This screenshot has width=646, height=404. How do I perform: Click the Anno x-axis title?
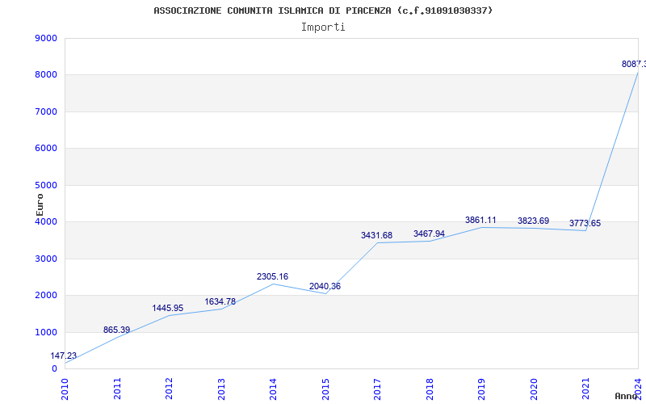point(627,396)
